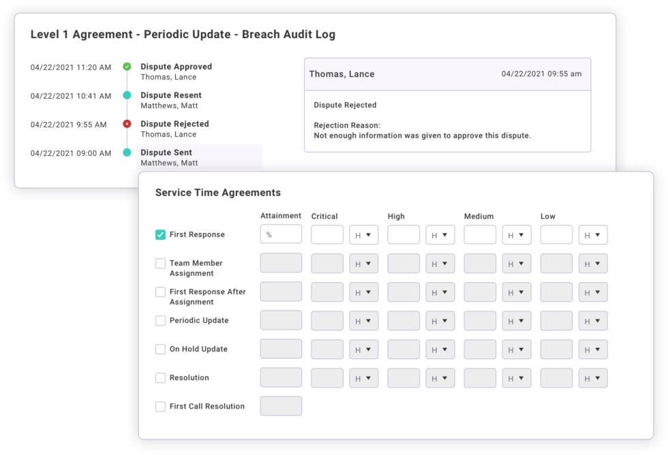The image size is (668, 455).
Task: Open Team Member Assignment Critical unit dropdown
Action: [x=364, y=264]
